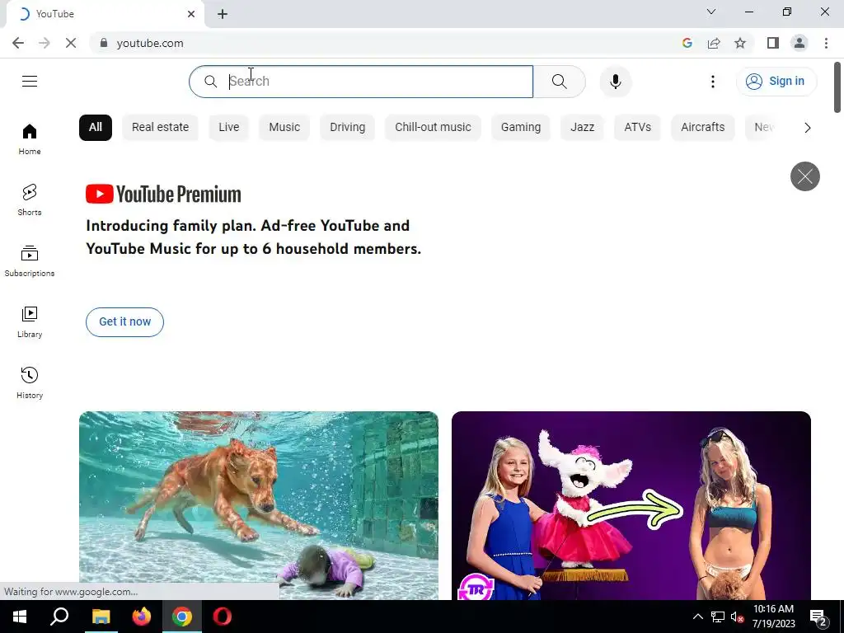Open the puppet ventriloquist video thumbnail
The image size is (844, 633).
[631, 505]
